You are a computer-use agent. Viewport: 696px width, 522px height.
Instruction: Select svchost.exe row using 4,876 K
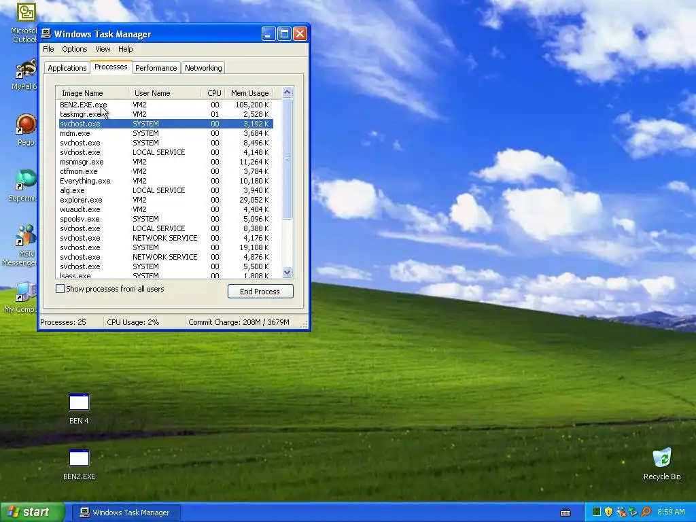(166, 257)
